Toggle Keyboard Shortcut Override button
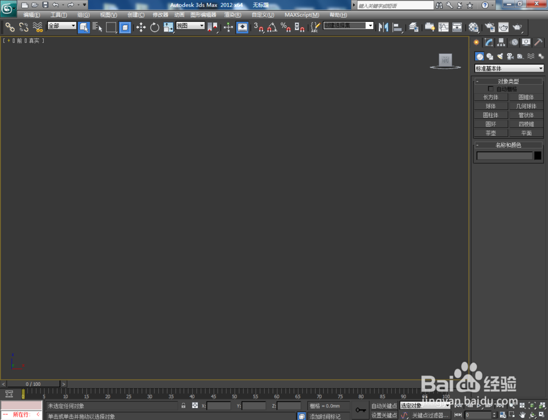This screenshot has width=548, height=420. point(242,27)
